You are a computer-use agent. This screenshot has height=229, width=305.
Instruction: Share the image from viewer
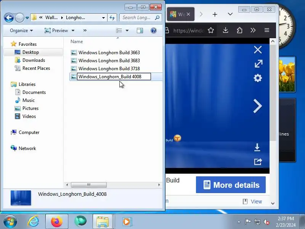pos(258,161)
